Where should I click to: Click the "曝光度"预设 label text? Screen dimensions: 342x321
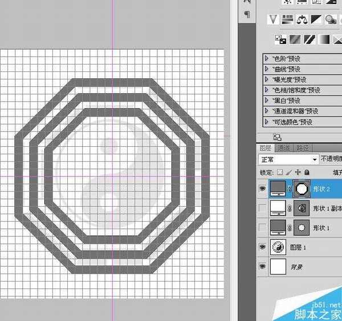289,79
